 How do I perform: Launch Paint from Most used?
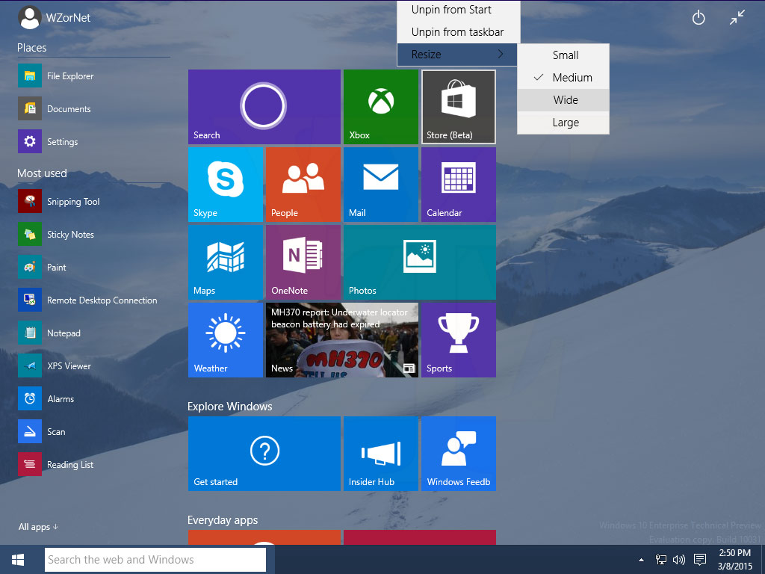[42, 267]
